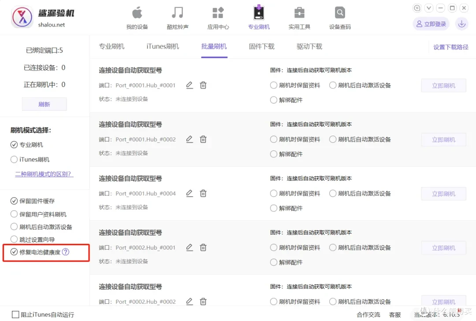Edit port Port_#0002.Hub_#0001 with pencil icon
The height and width of the screenshot is (321, 476).
(x=190, y=247)
